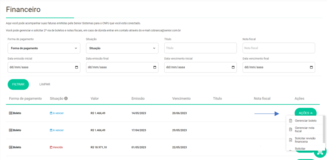Open calendar picker for Data emissão final
The height and width of the screenshot is (160, 327).
(x=155, y=67)
